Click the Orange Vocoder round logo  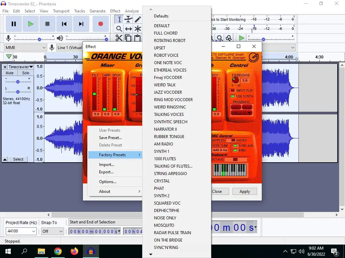click(x=254, y=57)
